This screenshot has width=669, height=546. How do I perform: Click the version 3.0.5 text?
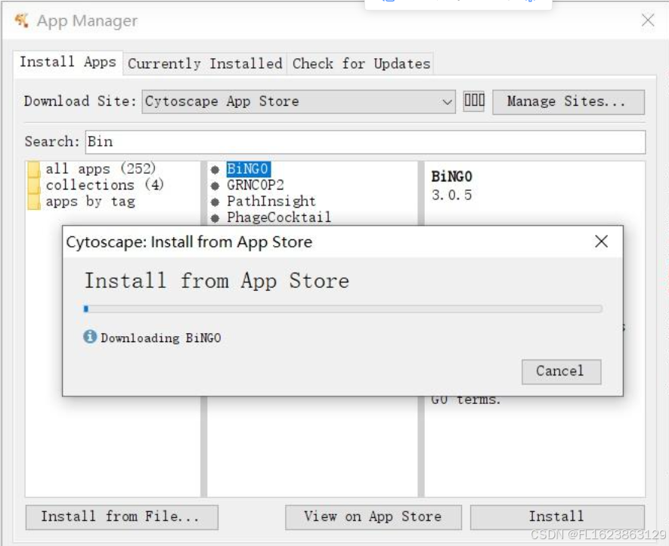click(452, 195)
